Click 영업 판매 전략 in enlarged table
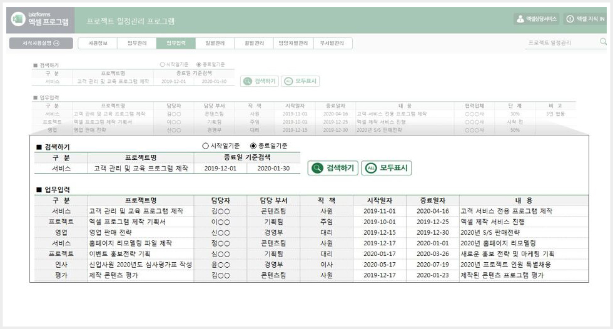613x329 pixels. pyautogui.click(x=141, y=233)
